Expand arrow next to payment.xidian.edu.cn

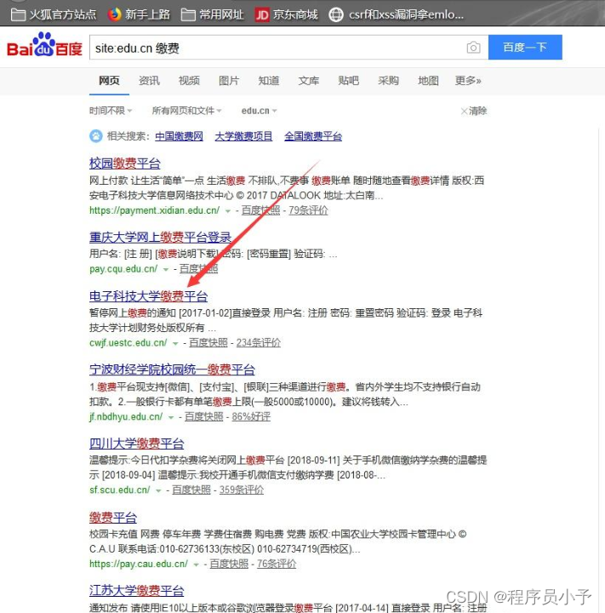click(x=228, y=211)
